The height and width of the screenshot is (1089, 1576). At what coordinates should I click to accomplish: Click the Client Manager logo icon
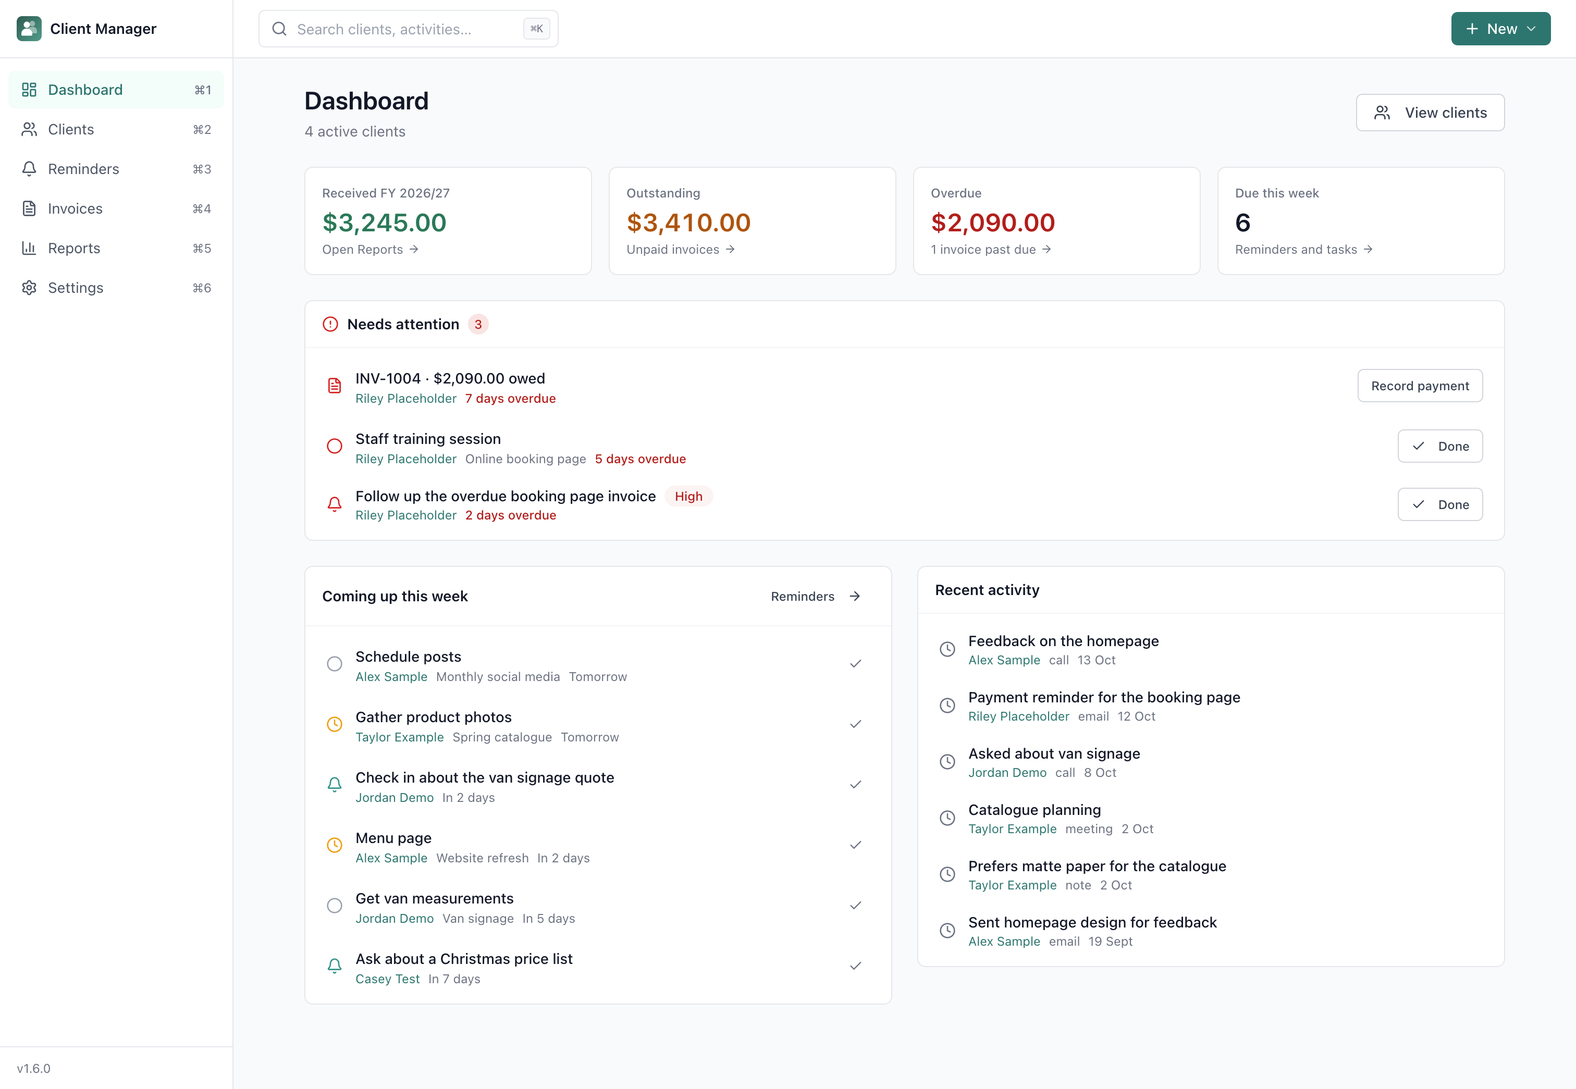point(29,29)
